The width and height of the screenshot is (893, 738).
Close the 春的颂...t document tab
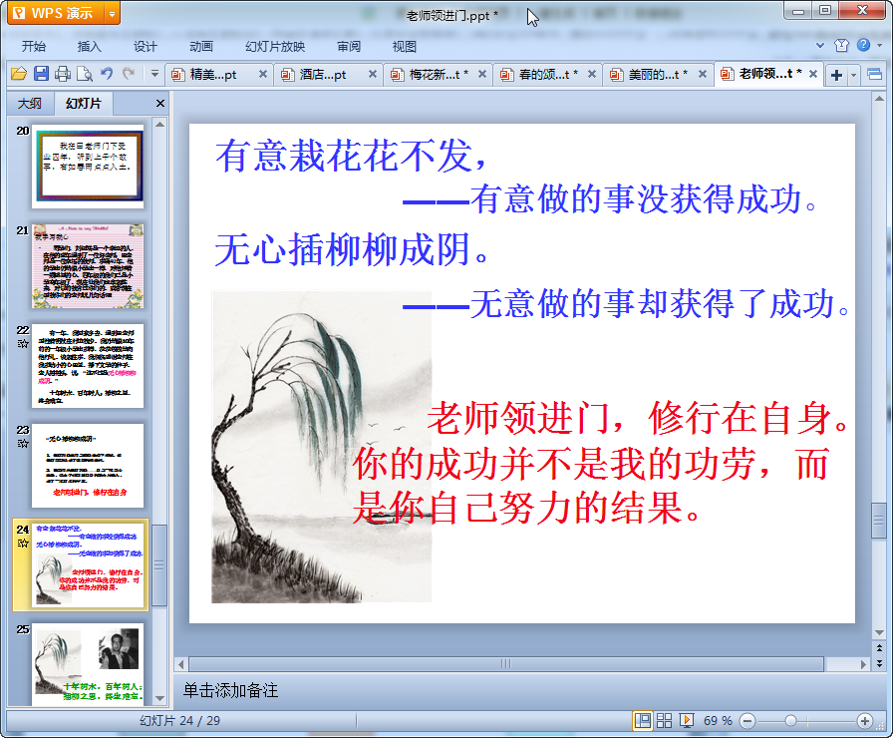tap(592, 74)
